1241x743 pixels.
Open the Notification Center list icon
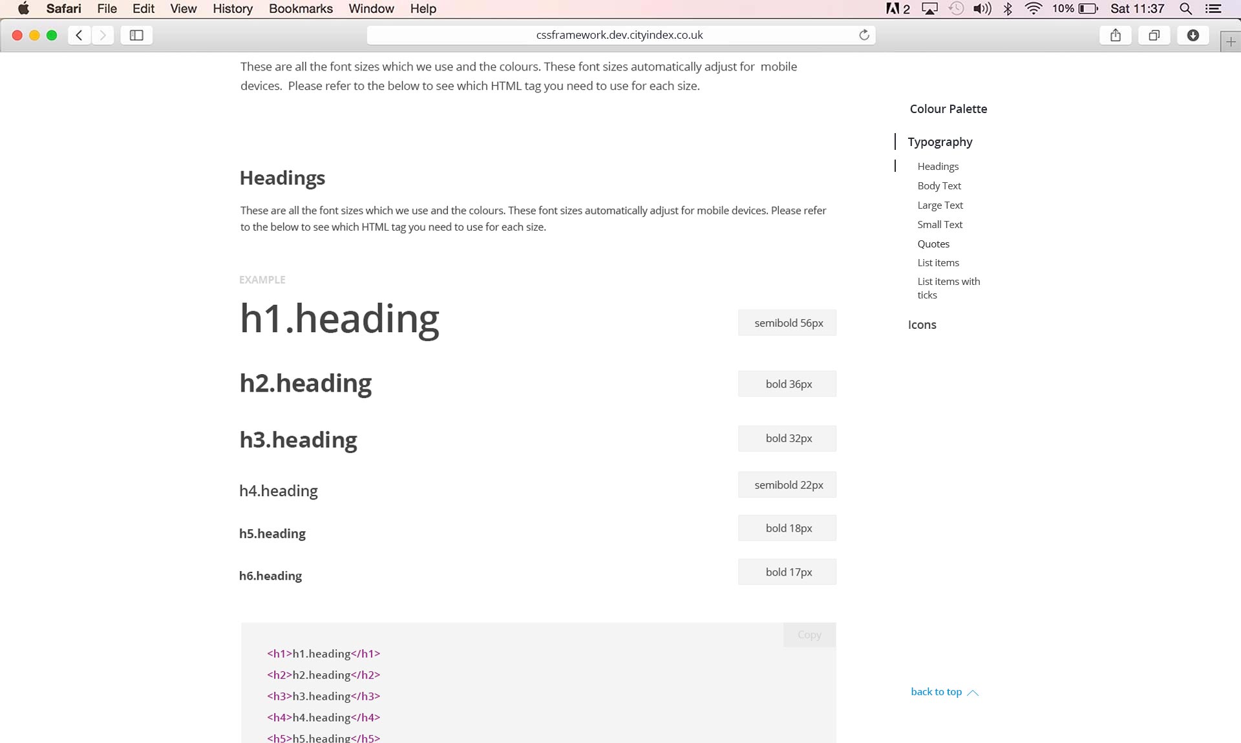pyautogui.click(x=1213, y=8)
